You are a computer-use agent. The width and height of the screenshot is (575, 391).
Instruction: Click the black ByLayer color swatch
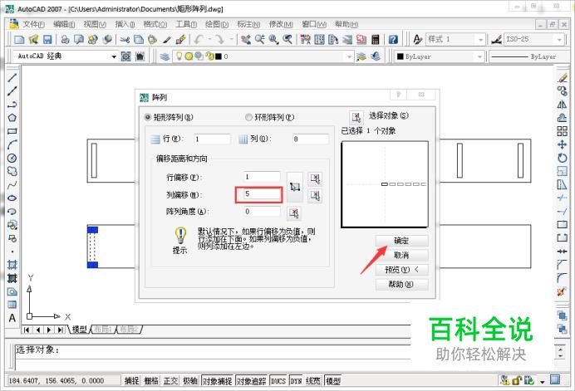tap(401, 56)
